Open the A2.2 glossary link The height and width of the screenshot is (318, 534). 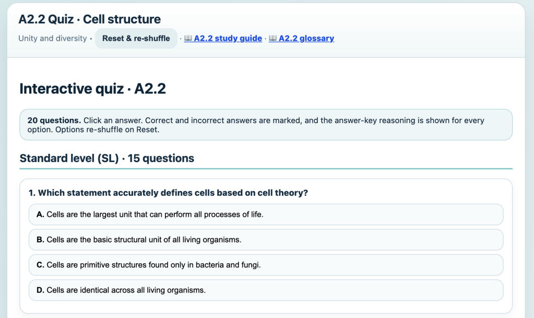coord(306,39)
